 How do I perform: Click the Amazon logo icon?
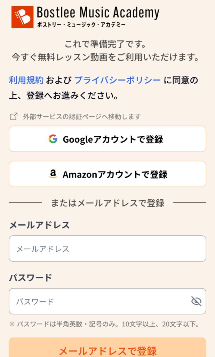click(53, 174)
